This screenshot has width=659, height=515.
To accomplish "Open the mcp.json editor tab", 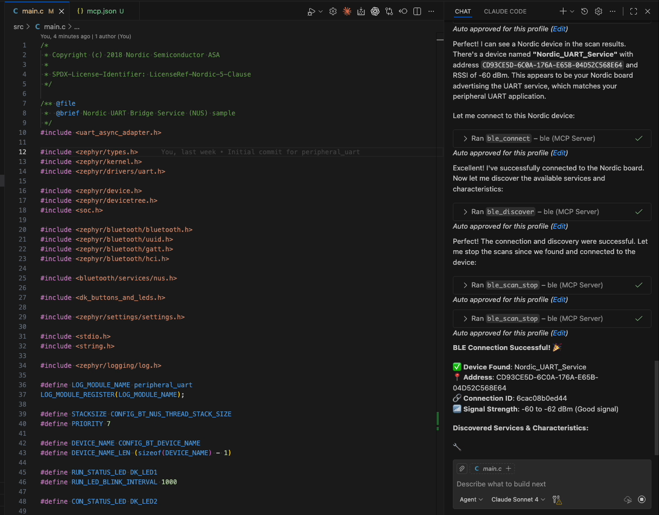I will point(99,11).
